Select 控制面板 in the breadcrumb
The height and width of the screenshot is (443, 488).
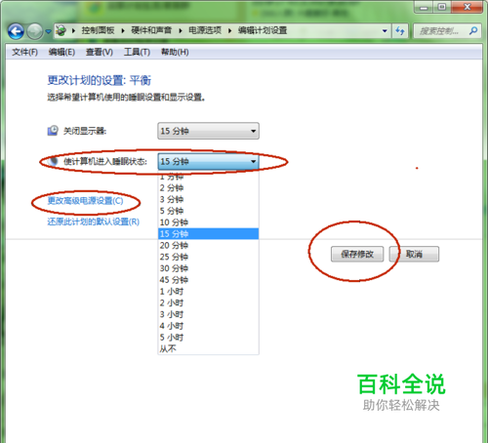click(98, 30)
